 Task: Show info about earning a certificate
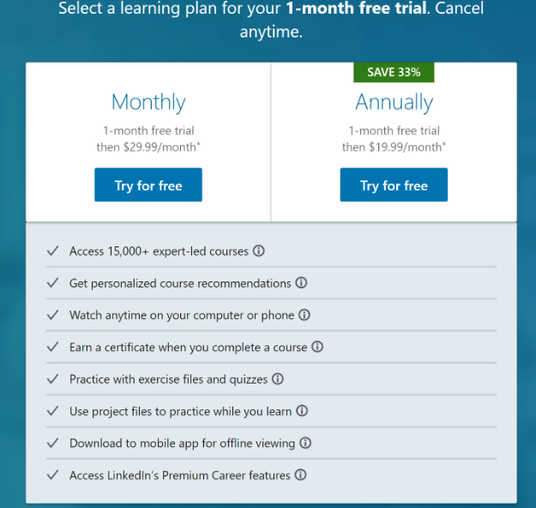point(317,347)
